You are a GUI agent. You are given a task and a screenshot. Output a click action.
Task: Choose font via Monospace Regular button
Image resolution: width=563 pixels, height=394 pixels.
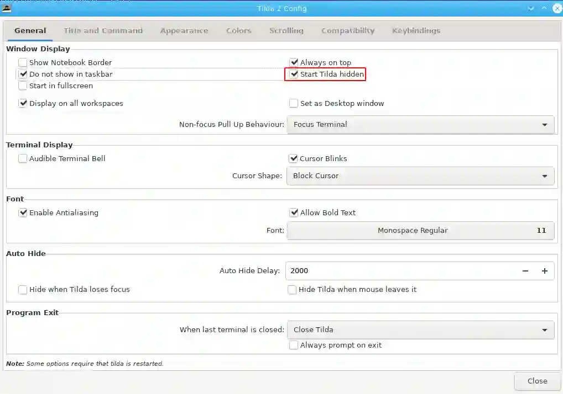[x=420, y=231]
